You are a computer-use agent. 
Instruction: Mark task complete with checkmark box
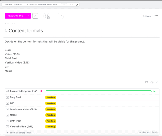click(35, 16)
